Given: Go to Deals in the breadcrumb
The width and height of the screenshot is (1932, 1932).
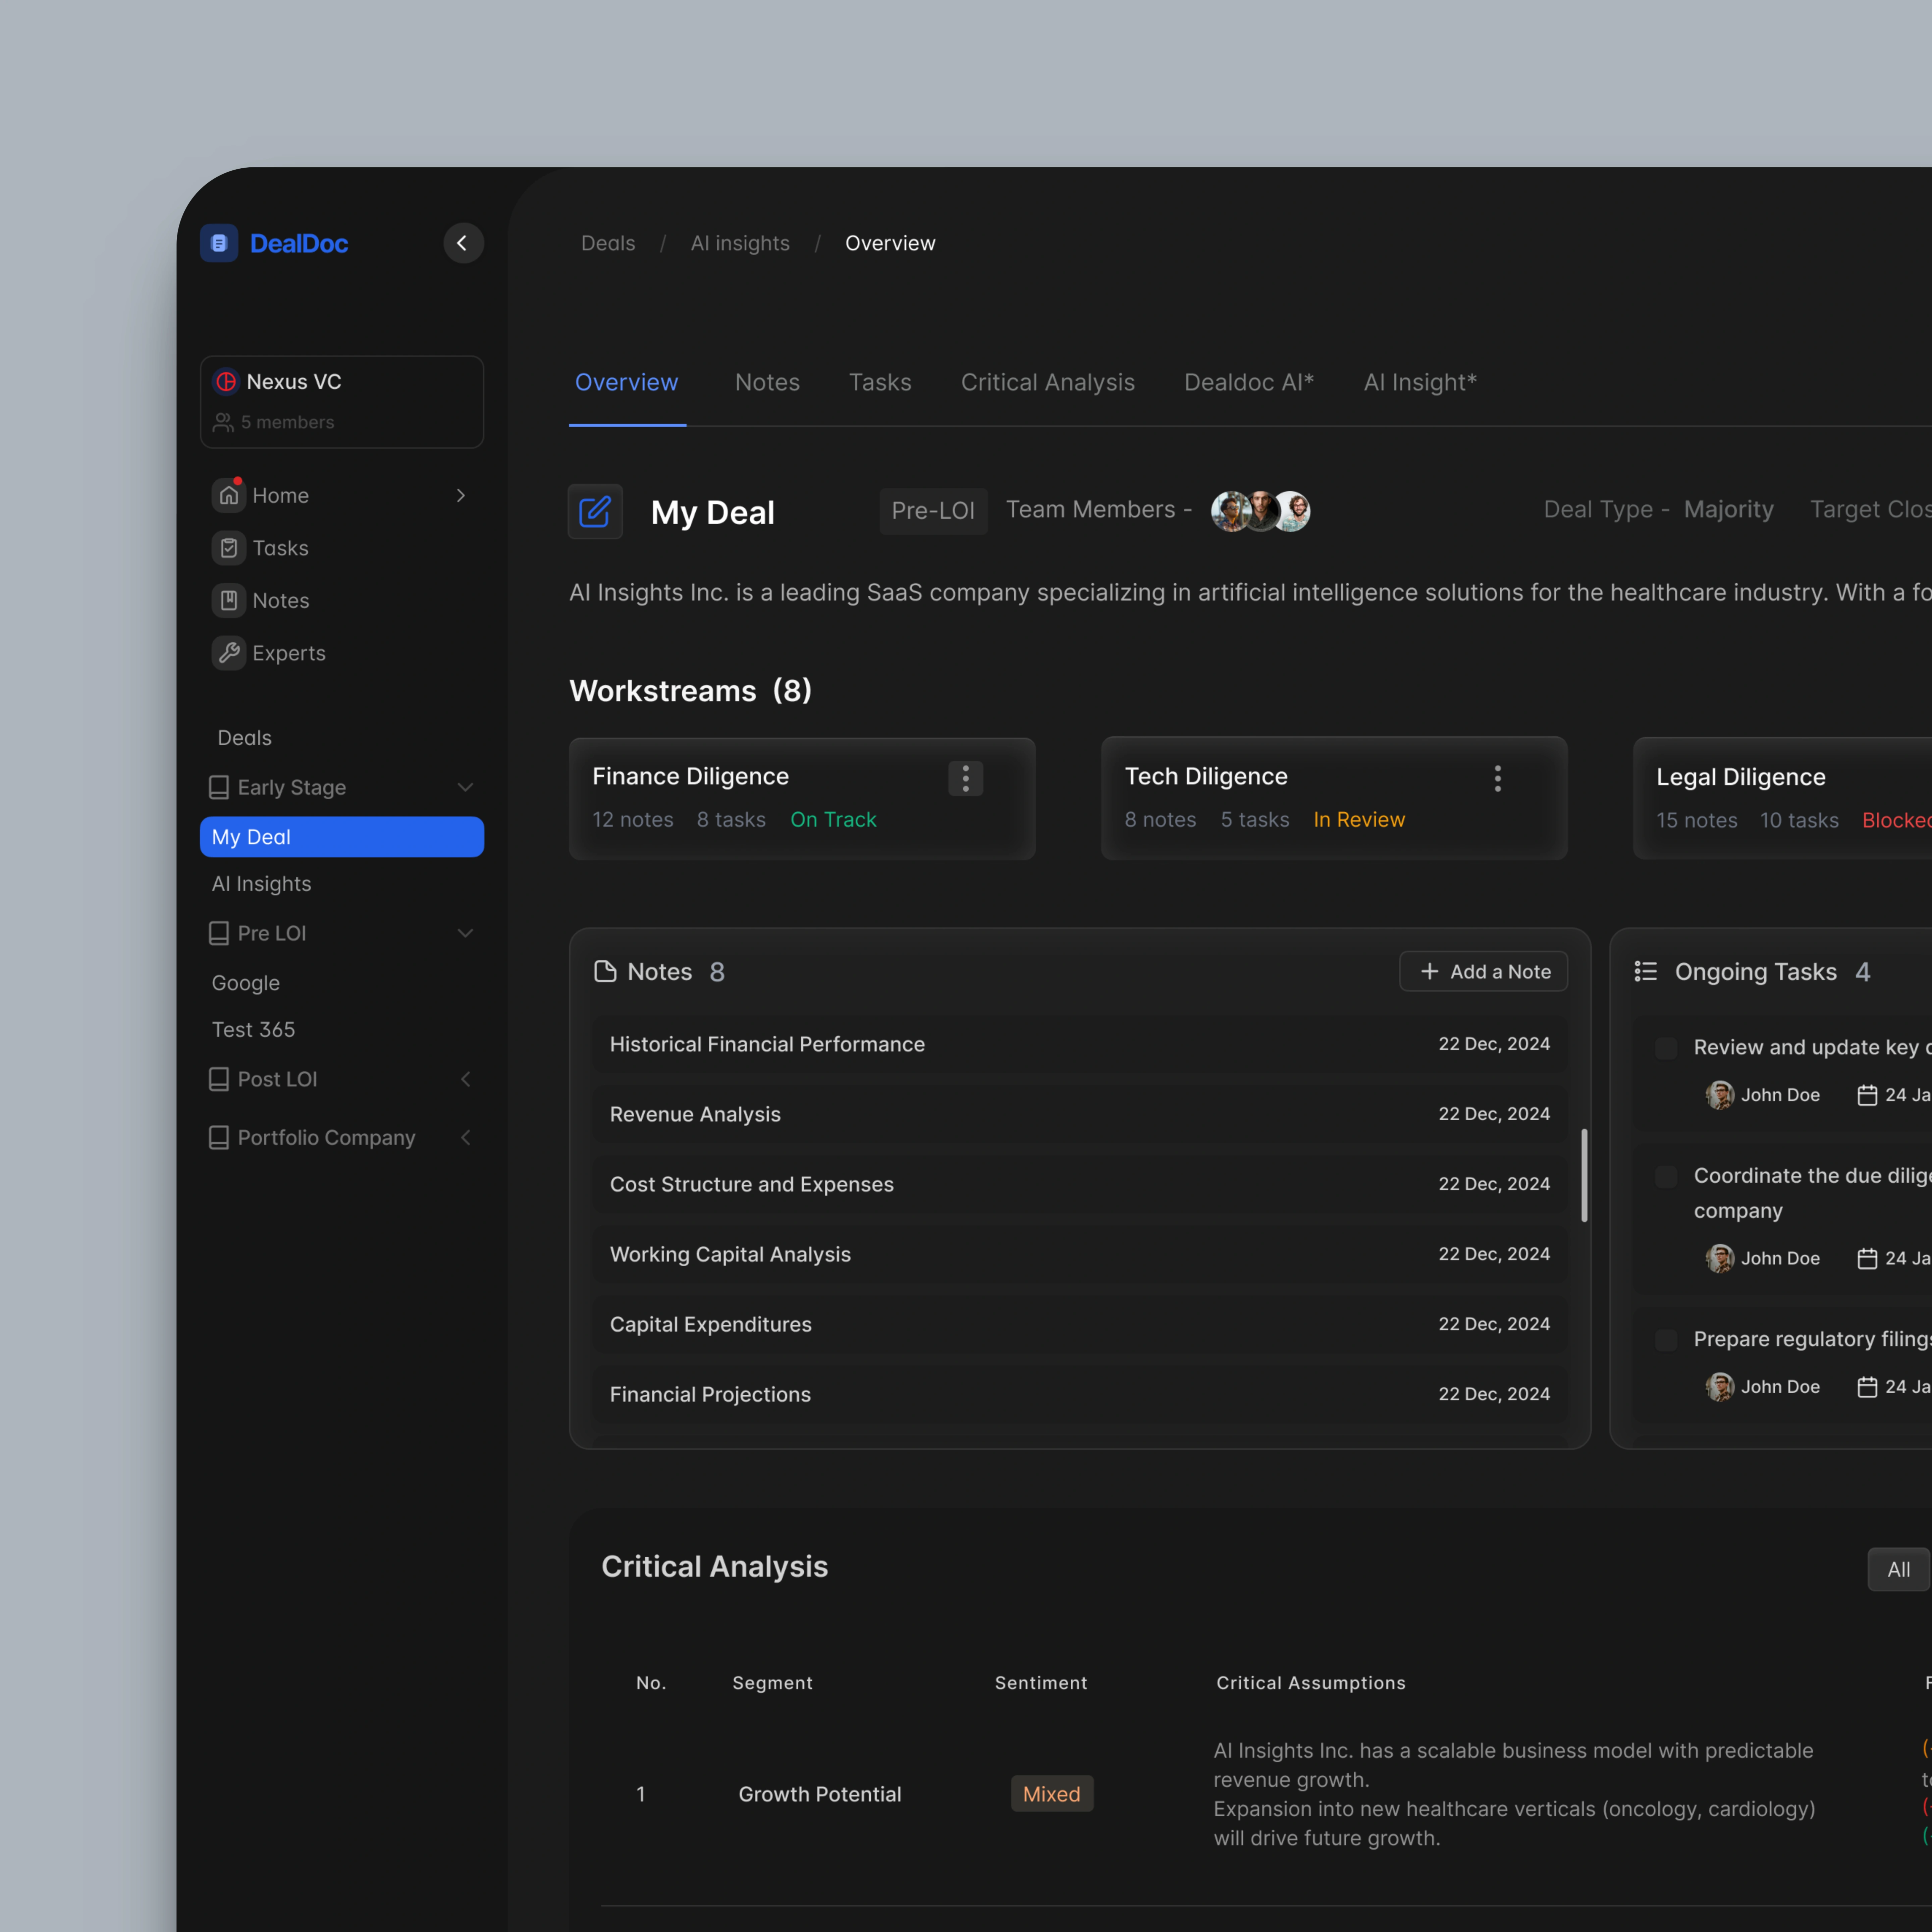Looking at the screenshot, I should coord(608,243).
